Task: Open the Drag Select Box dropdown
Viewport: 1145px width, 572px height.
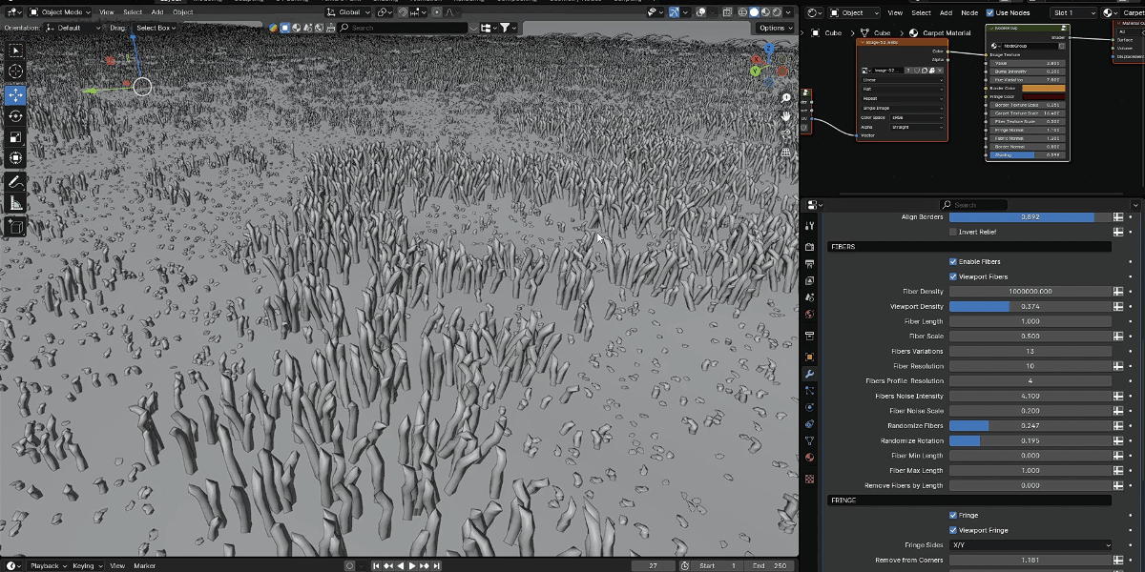Action: [x=156, y=28]
